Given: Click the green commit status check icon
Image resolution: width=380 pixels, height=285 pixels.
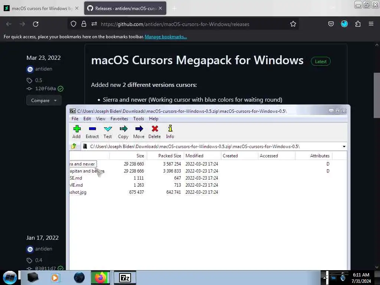Looking at the screenshot, I should coord(60,89).
